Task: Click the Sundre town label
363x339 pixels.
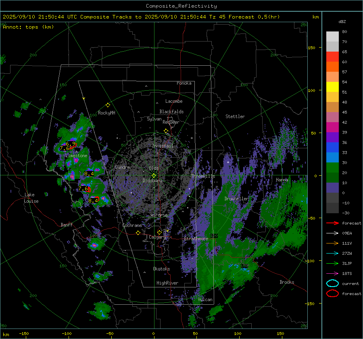Action: click(122, 167)
